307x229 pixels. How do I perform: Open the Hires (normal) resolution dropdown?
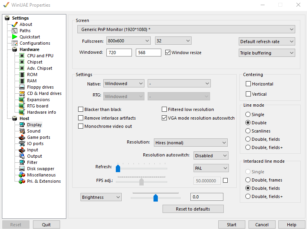point(191,143)
